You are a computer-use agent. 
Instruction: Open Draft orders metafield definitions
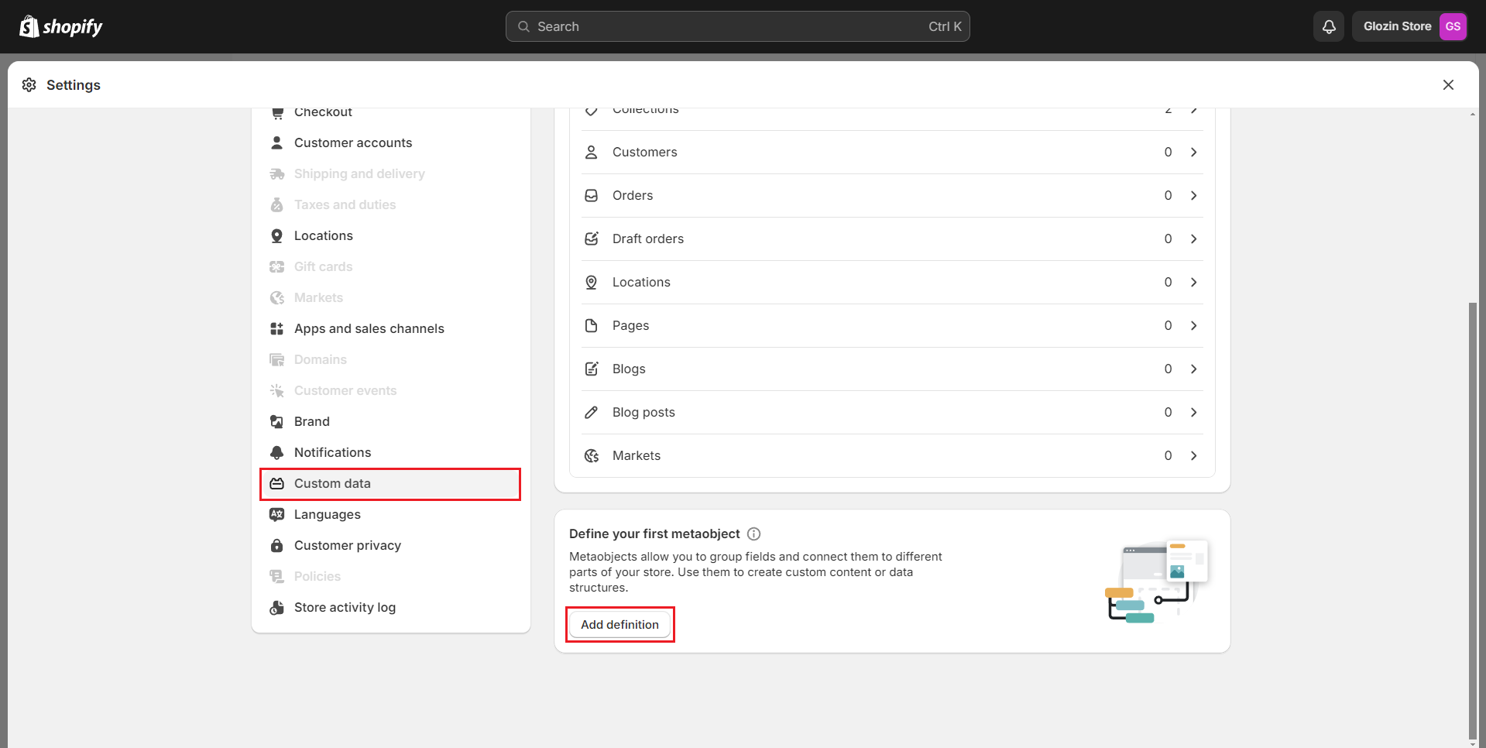[x=648, y=238]
